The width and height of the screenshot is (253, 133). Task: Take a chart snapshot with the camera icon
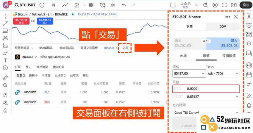tap(234, 5)
